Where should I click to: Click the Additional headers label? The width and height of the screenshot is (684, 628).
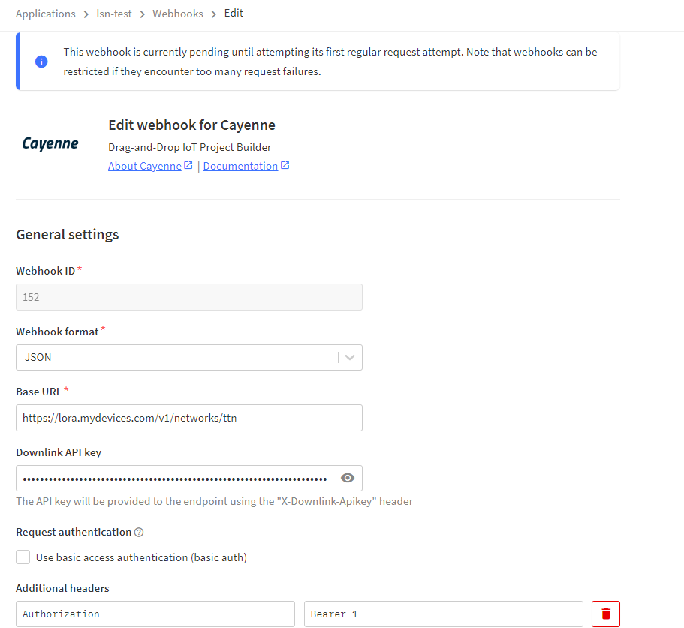click(x=62, y=588)
